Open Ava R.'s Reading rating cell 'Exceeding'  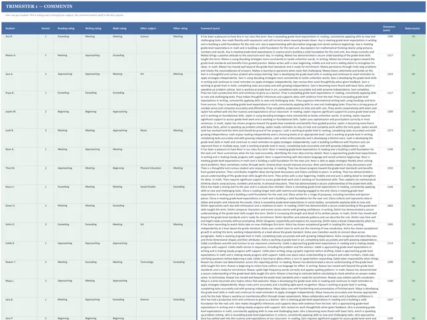coord(67,44)
